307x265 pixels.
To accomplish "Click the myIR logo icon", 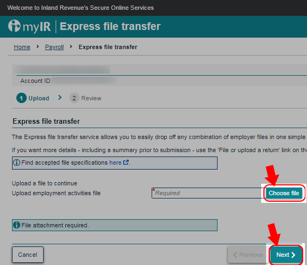I will coord(14,26).
